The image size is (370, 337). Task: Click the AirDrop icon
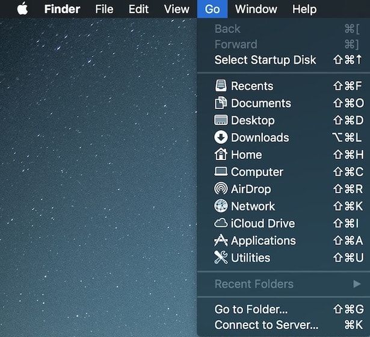(221, 189)
